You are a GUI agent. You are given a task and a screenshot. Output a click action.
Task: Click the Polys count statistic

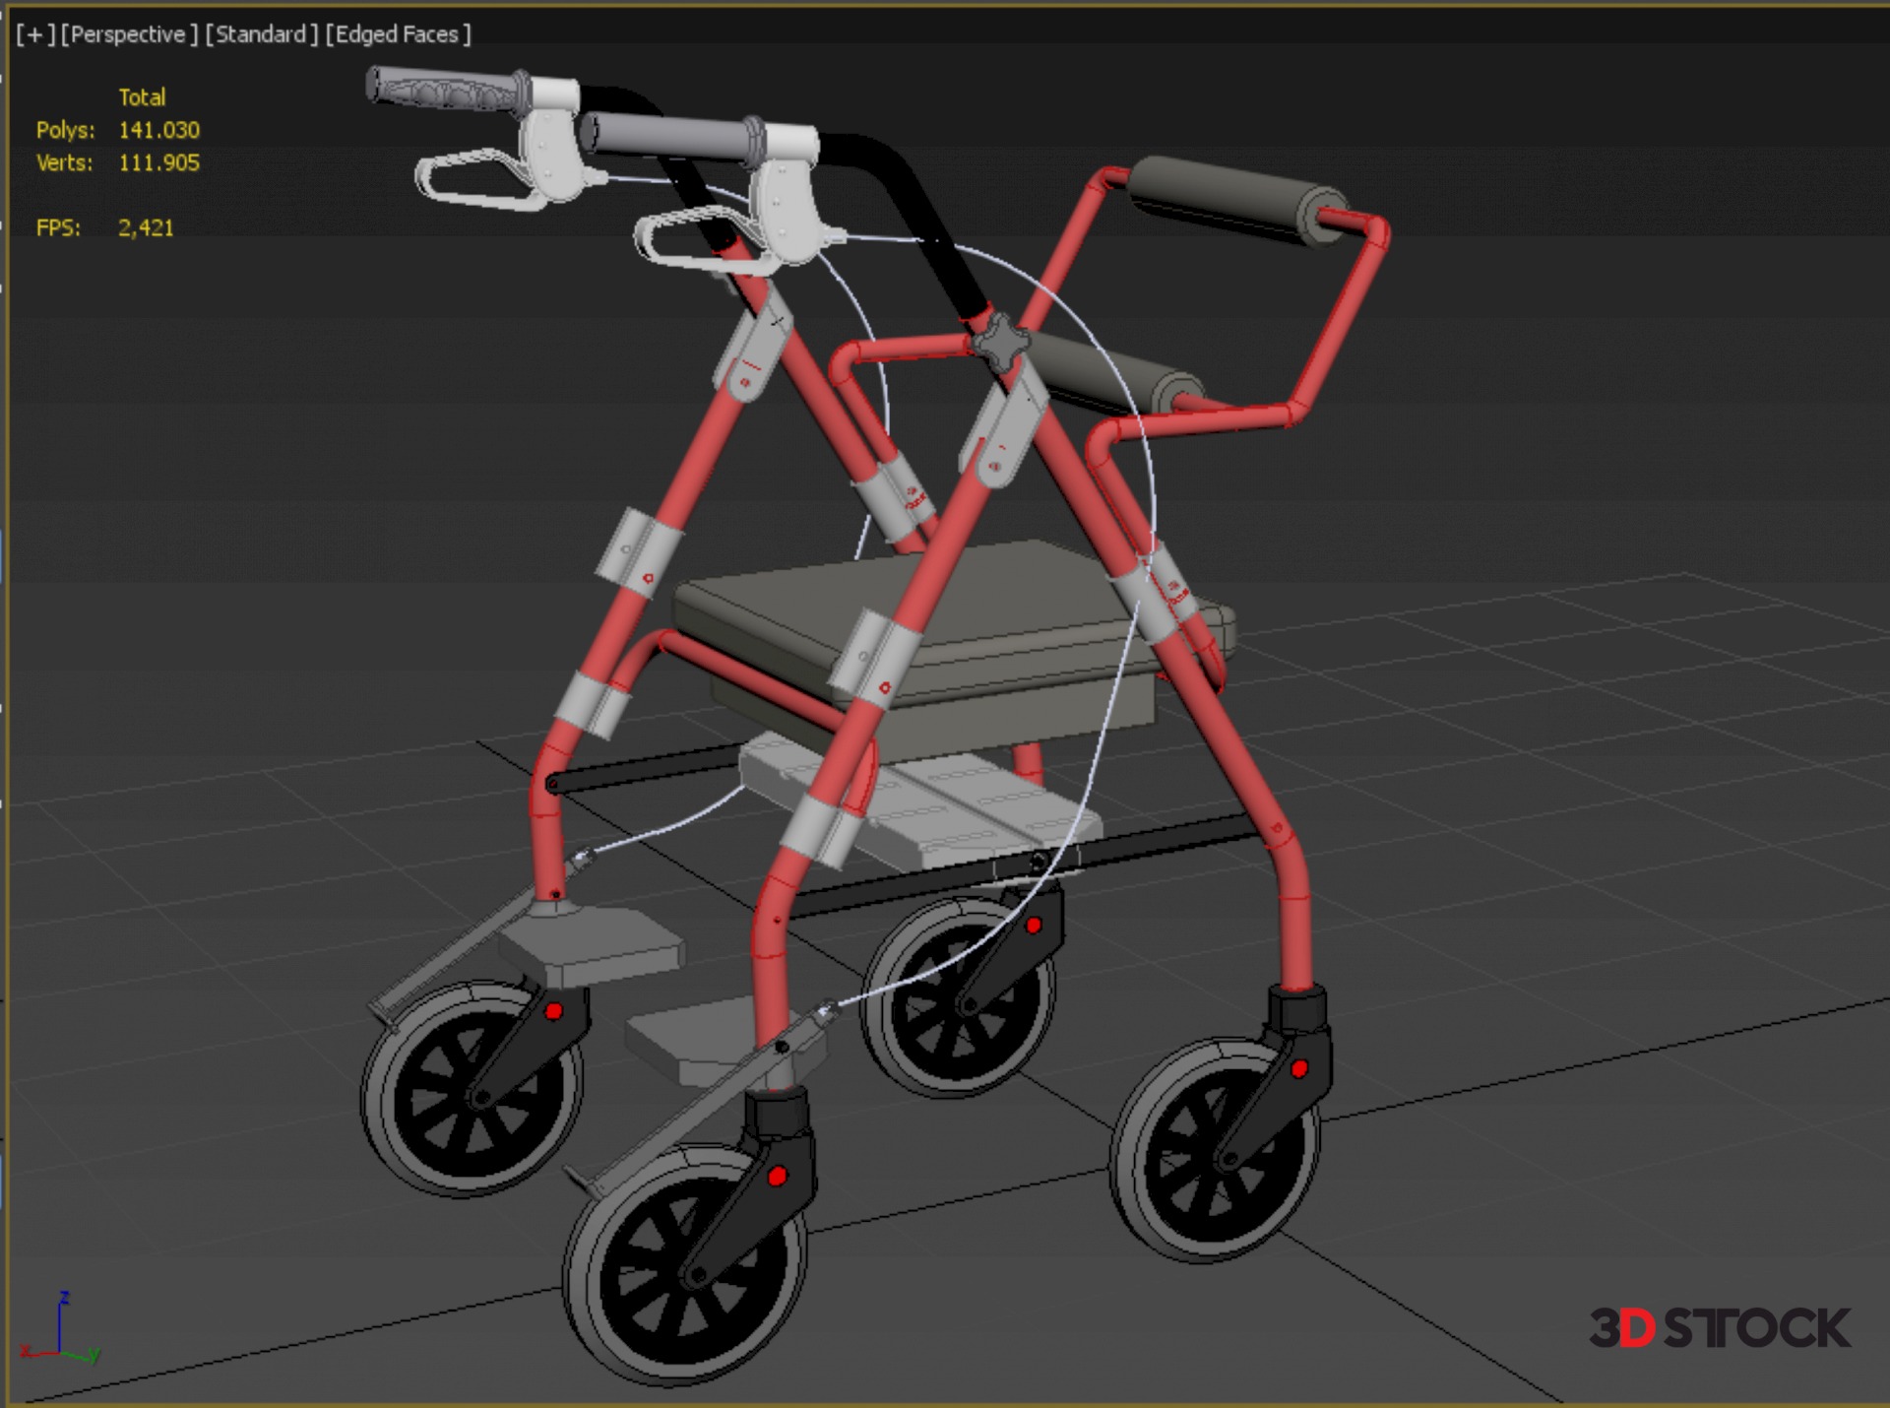click(x=157, y=130)
